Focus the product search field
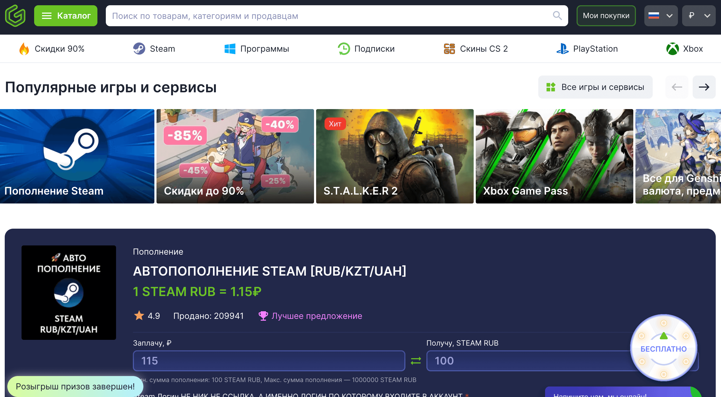The image size is (721, 397). pyautogui.click(x=337, y=16)
